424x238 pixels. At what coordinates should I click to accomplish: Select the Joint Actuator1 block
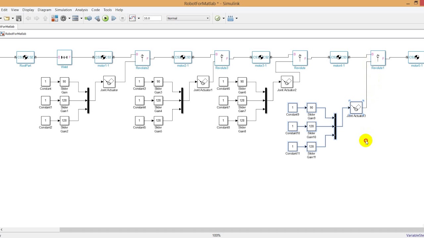203,82
